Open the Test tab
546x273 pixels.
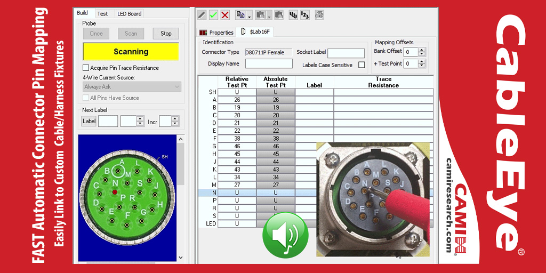pos(102,13)
